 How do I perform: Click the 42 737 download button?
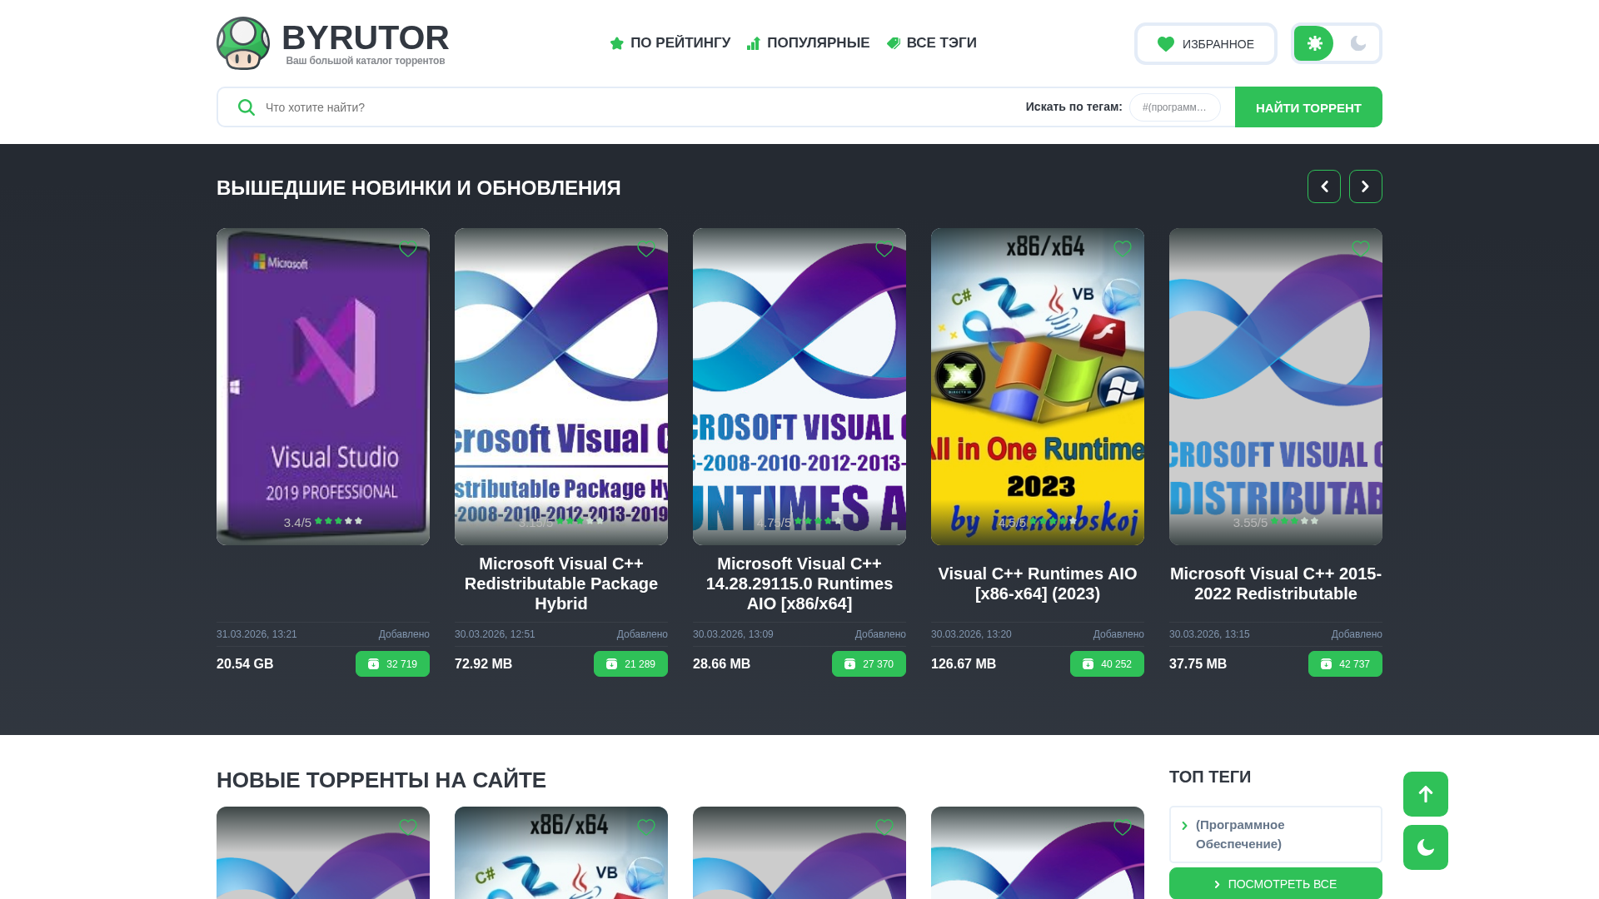(x=1345, y=664)
